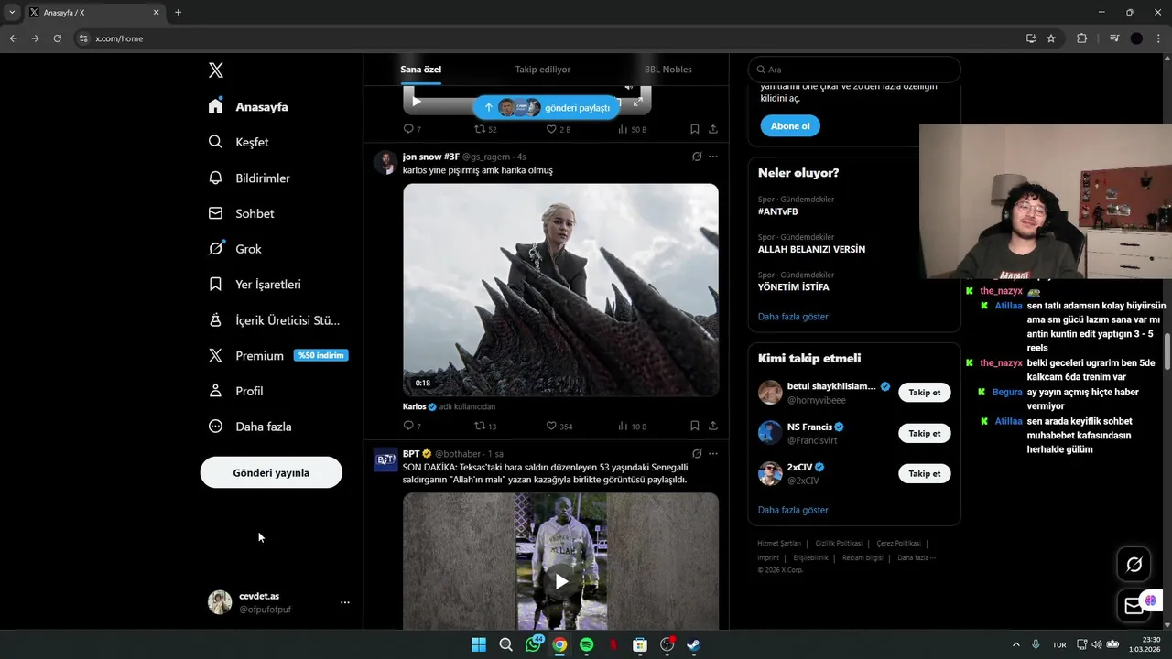This screenshot has width=1172, height=659.
Task: Show more trends Daha fazla göster
Action: click(x=793, y=317)
